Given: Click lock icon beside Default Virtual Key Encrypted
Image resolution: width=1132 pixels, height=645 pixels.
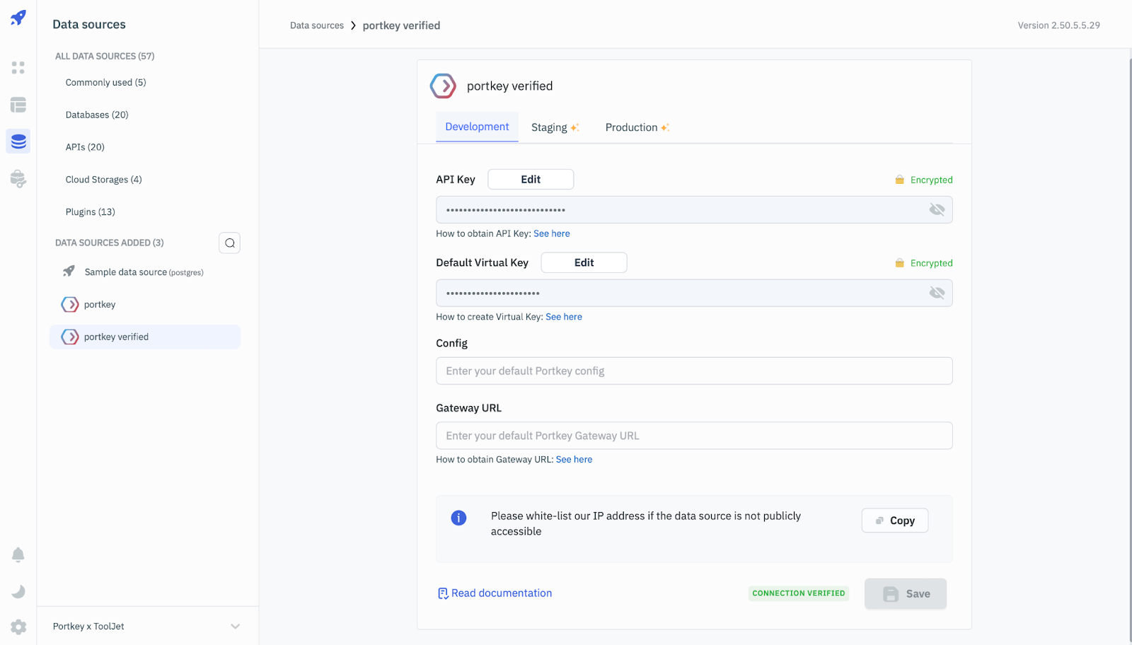Looking at the screenshot, I should [x=900, y=263].
